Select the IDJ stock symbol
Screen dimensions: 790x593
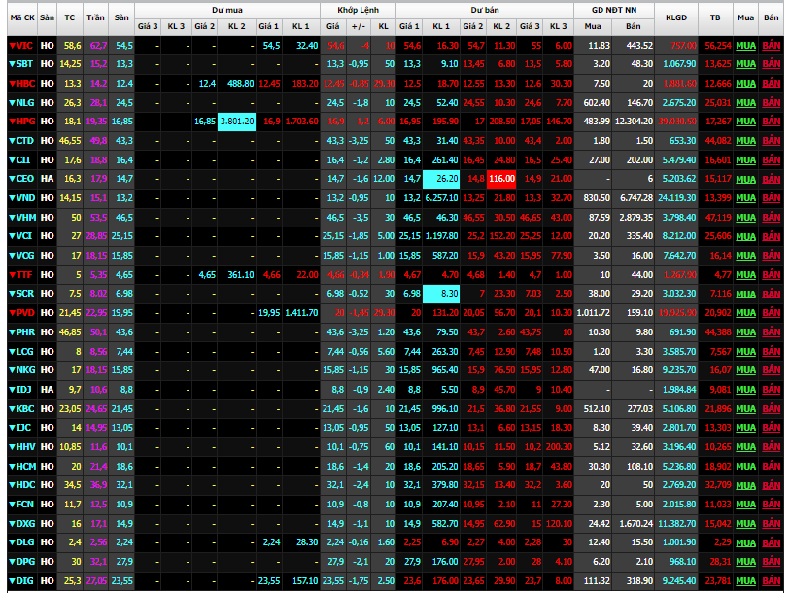tap(23, 389)
